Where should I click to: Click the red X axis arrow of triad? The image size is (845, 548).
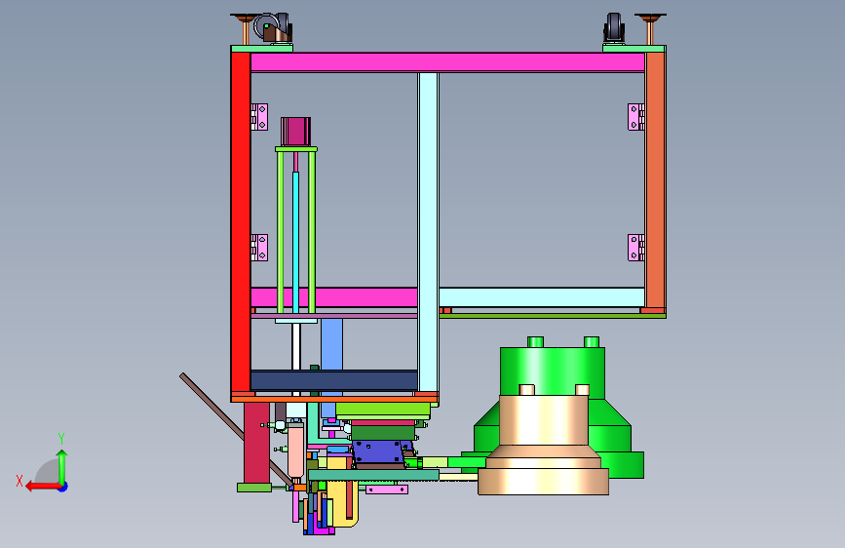42,487
